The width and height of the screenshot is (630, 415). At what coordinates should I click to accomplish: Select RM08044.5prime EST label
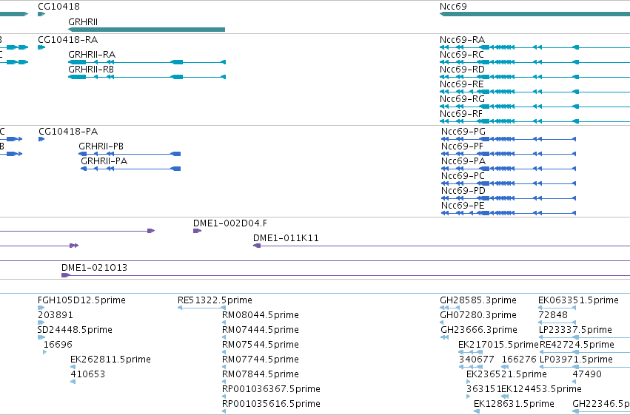(x=261, y=315)
